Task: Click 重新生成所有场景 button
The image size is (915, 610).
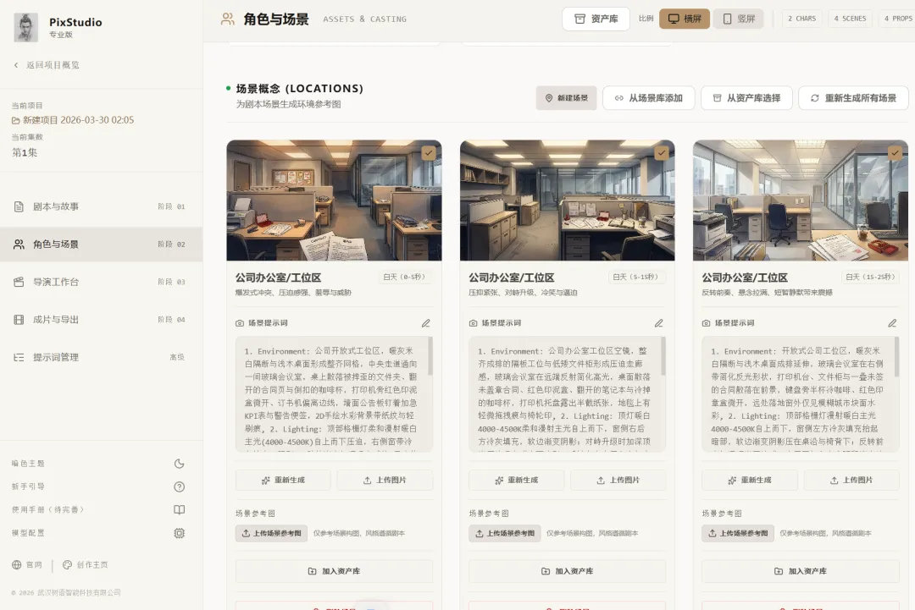Action: (853, 98)
